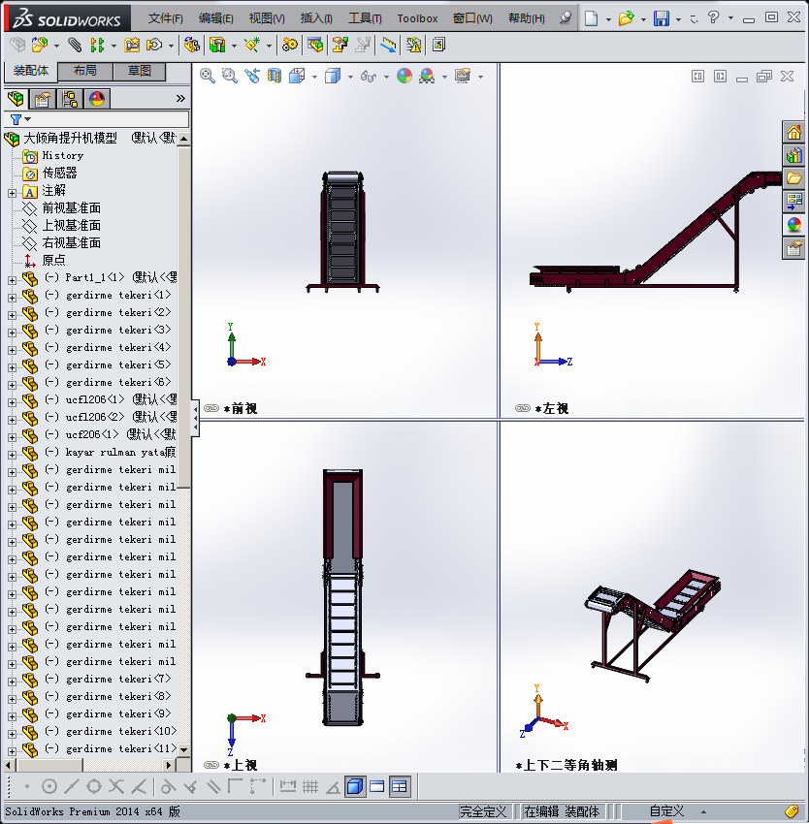Image resolution: width=809 pixels, height=824 pixels.
Task: Expand the ucfl206<1> component node
Action: coord(12,402)
